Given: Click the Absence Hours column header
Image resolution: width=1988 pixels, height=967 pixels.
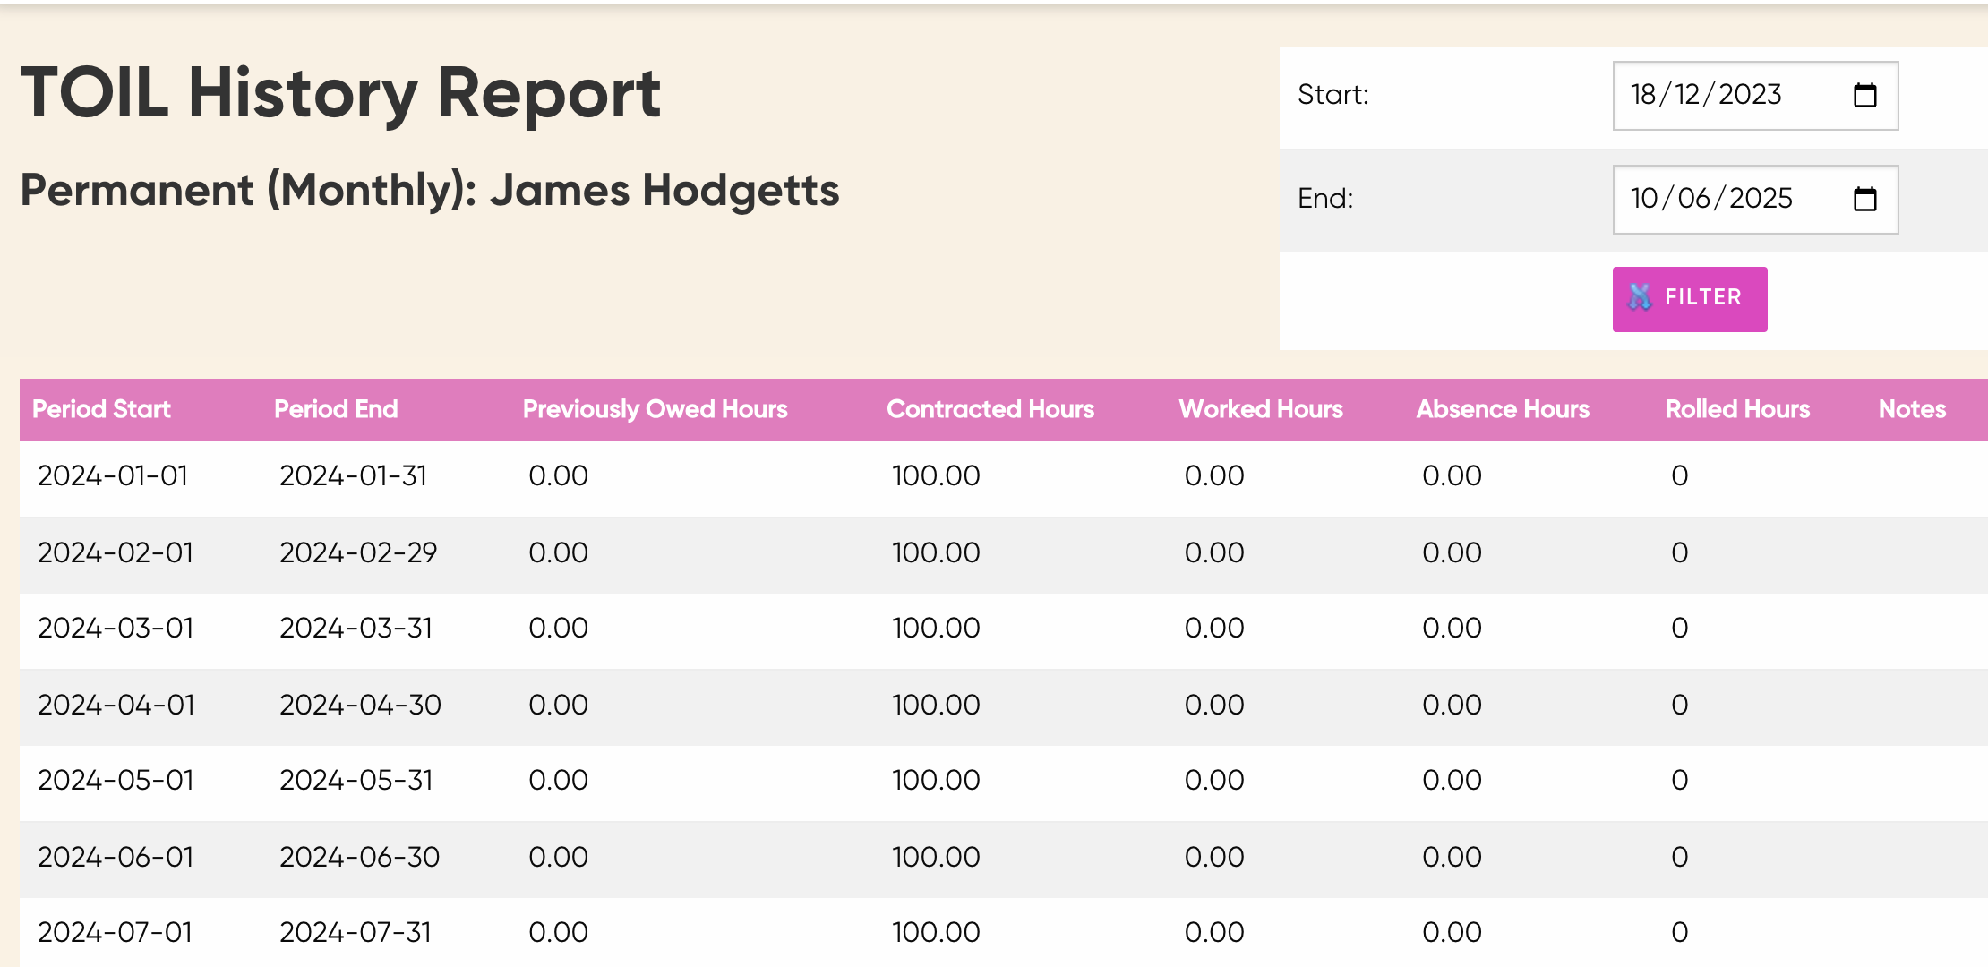Looking at the screenshot, I should click(x=1503, y=409).
